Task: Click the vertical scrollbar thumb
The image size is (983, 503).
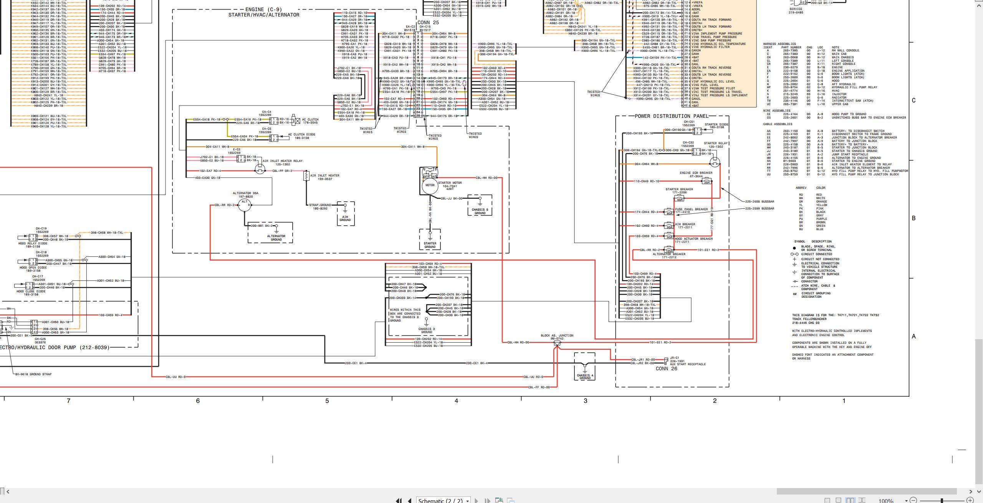Action: pos(980,411)
